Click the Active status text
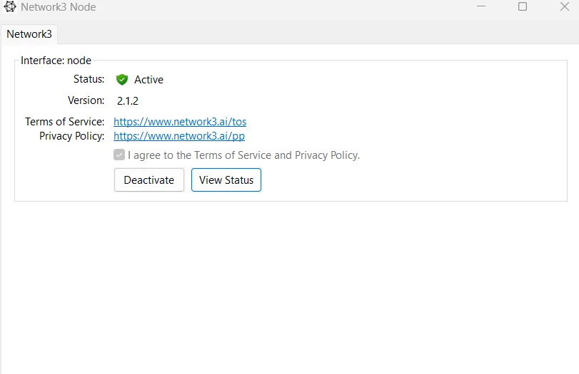The width and height of the screenshot is (579, 374). coord(148,80)
